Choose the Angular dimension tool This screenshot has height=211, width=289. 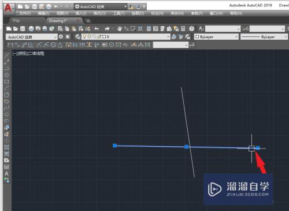pos(60,45)
